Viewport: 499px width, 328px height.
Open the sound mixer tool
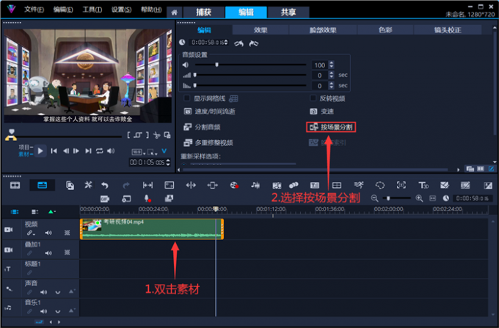[x=255, y=185]
